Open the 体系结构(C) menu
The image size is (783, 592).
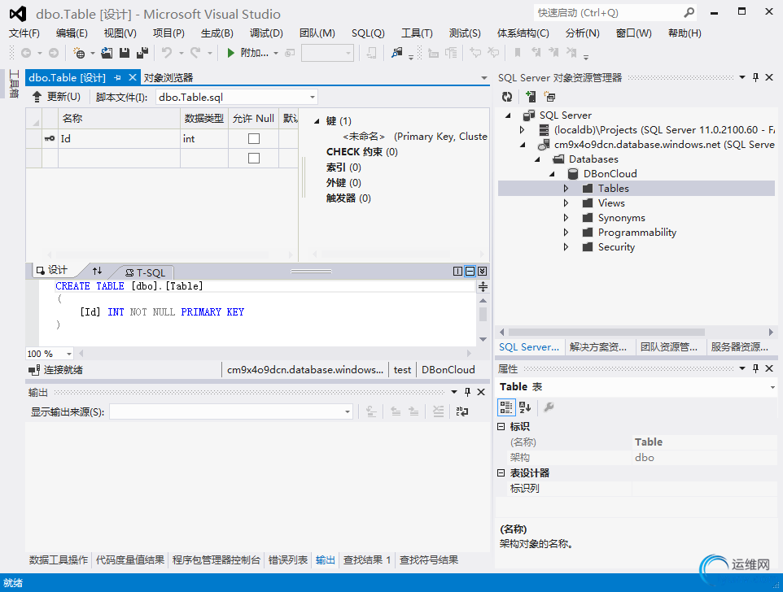coord(523,33)
